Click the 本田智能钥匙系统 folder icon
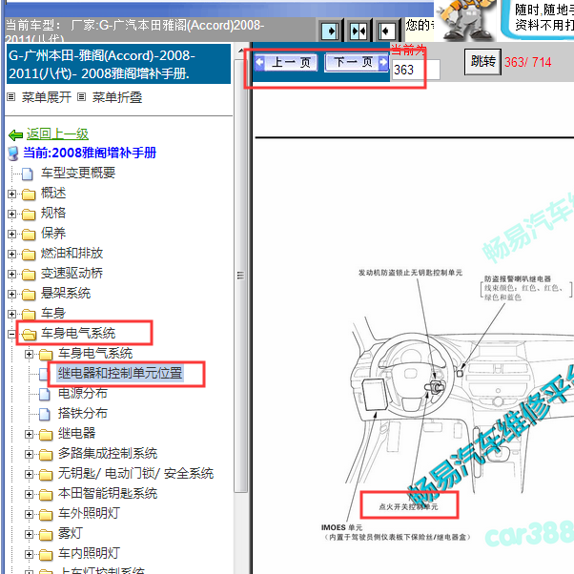 point(46,495)
